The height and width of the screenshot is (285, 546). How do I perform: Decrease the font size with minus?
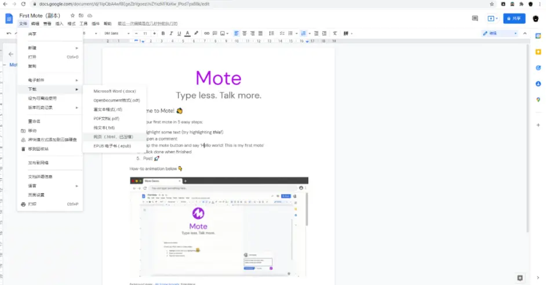pos(137,34)
